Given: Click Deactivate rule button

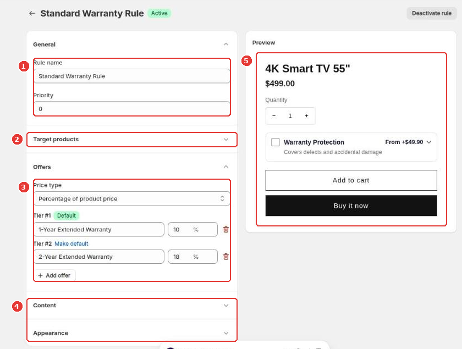Looking at the screenshot, I should pos(432,13).
